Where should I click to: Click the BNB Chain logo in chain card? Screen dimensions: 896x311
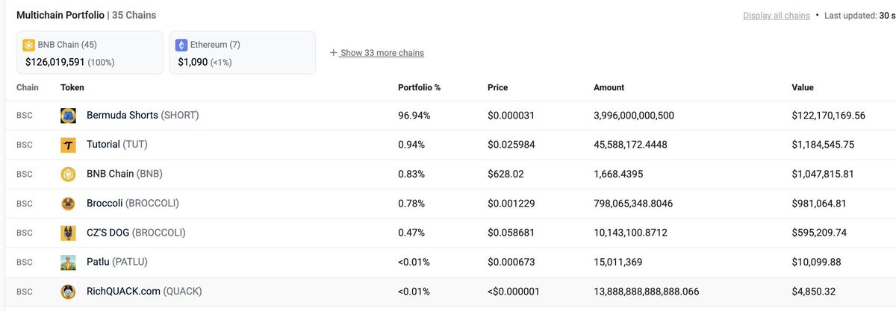[x=29, y=45]
